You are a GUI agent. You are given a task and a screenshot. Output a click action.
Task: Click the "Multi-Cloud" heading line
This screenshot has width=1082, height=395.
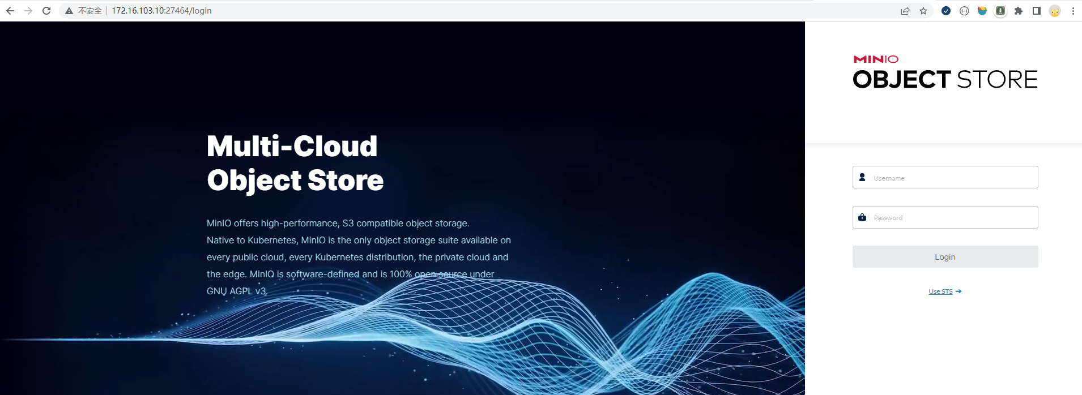(292, 146)
